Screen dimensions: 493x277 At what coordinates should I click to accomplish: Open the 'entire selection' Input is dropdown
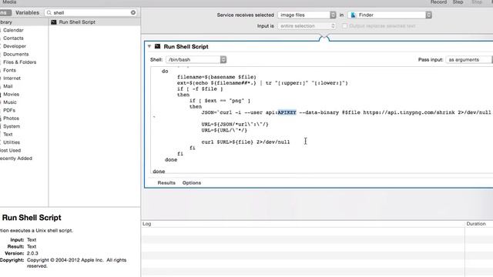coord(307,26)
